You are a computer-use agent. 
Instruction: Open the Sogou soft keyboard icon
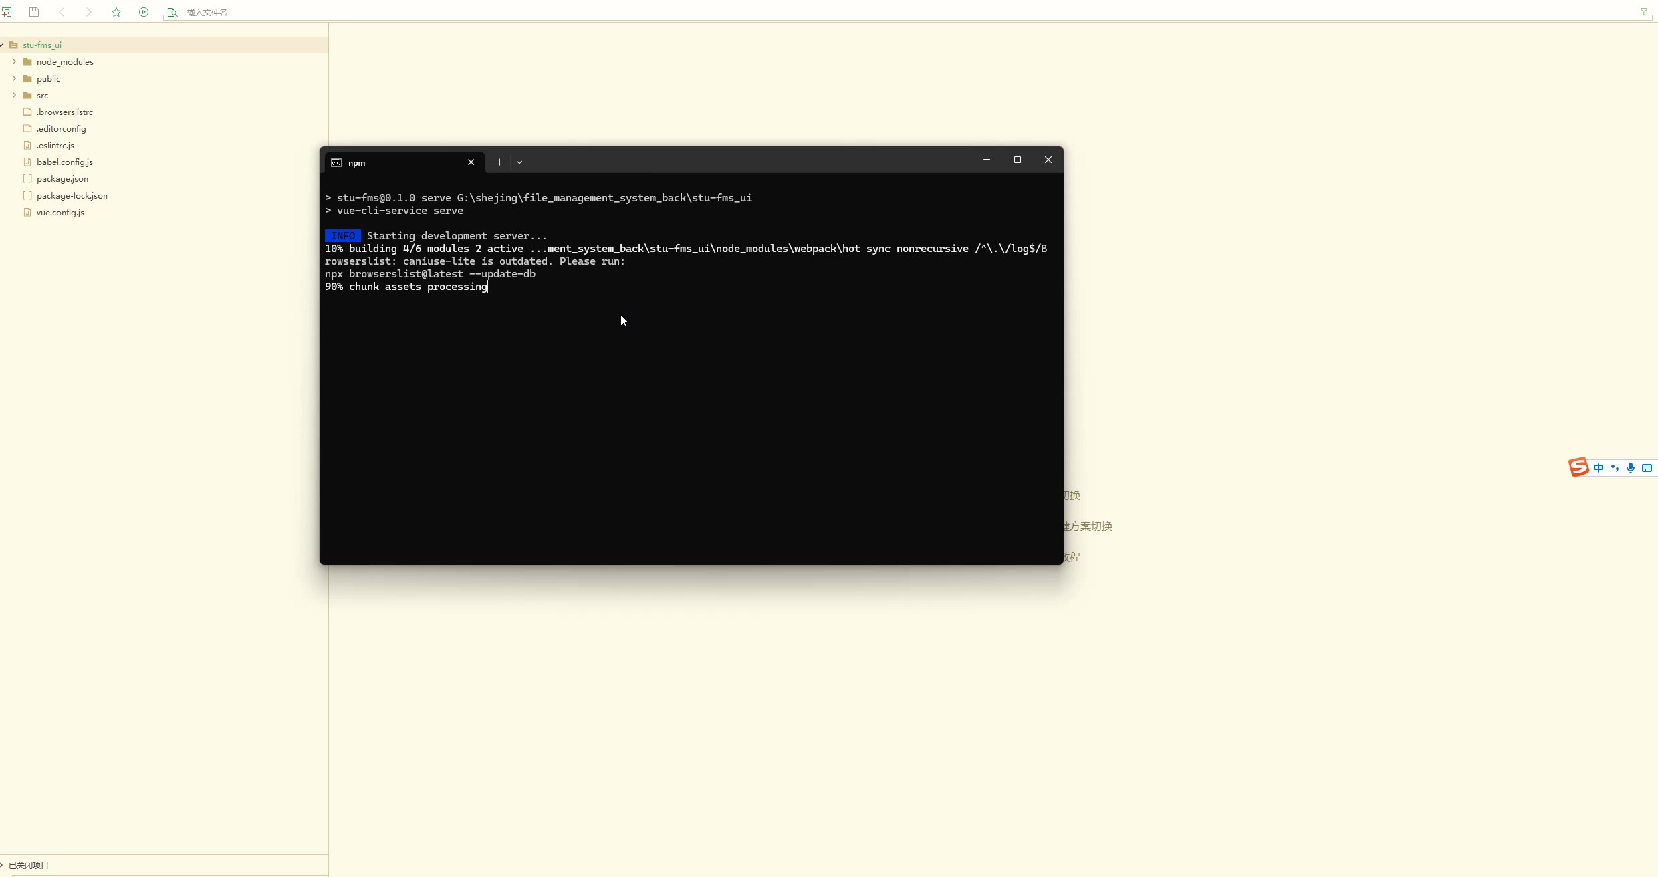point(1647,468)
